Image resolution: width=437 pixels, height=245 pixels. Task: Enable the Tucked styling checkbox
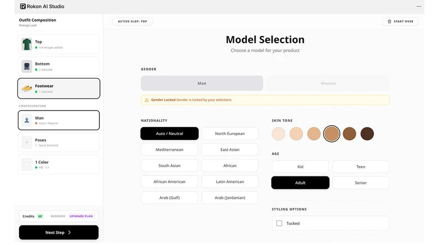click(x=279, y=223)
